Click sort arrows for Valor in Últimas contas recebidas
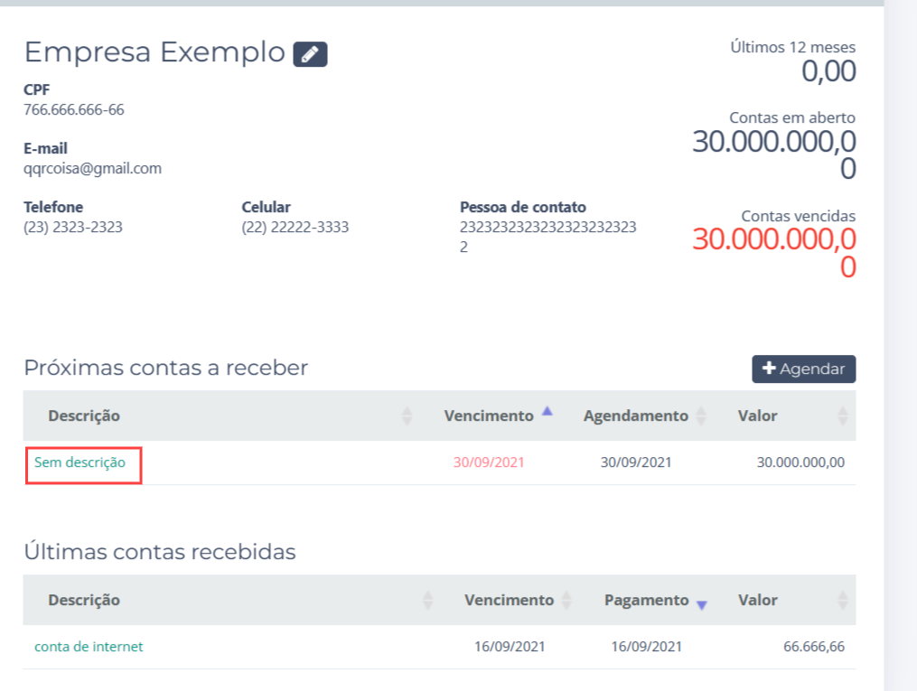Viewport: 917px width, 691px height. [842, 601]
